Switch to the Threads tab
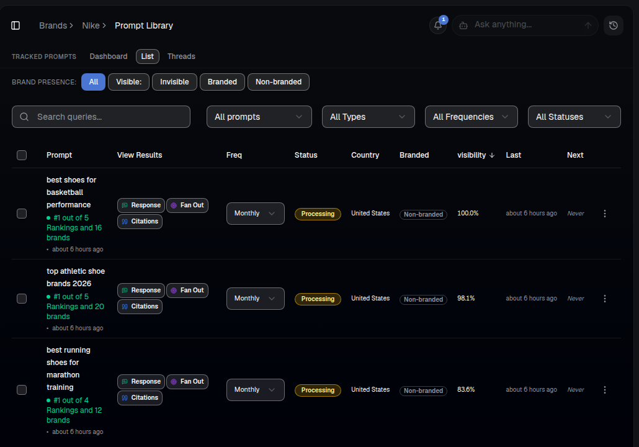Screen dimensions: 639x447 [x=181, y=56]
